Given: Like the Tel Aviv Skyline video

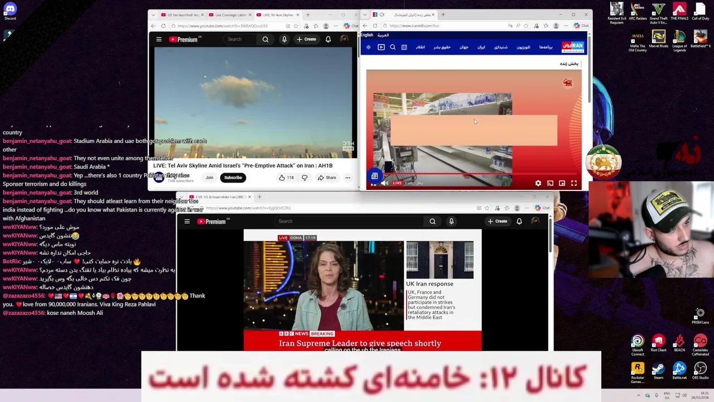Looking at the screenshot, I should tap(286, 178).
